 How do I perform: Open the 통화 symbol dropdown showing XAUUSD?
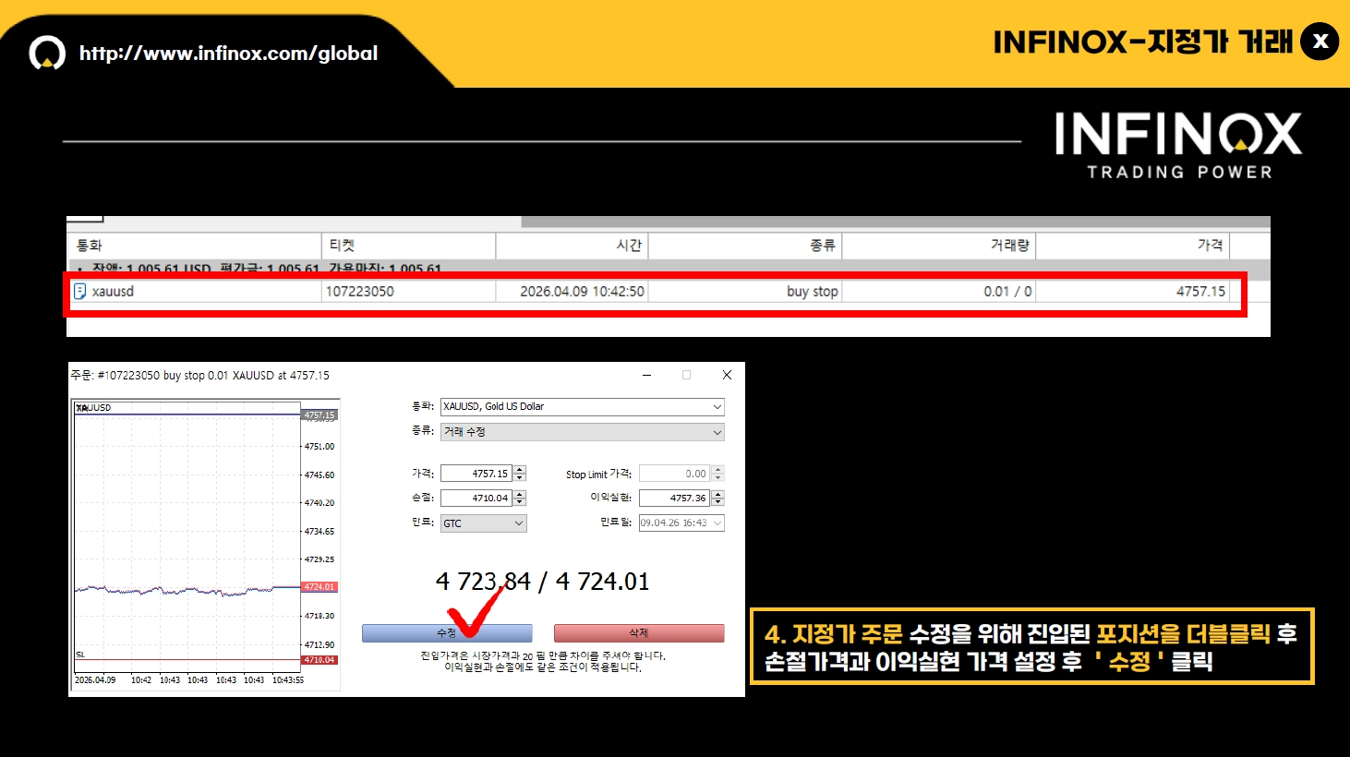(x=583, y=406)
